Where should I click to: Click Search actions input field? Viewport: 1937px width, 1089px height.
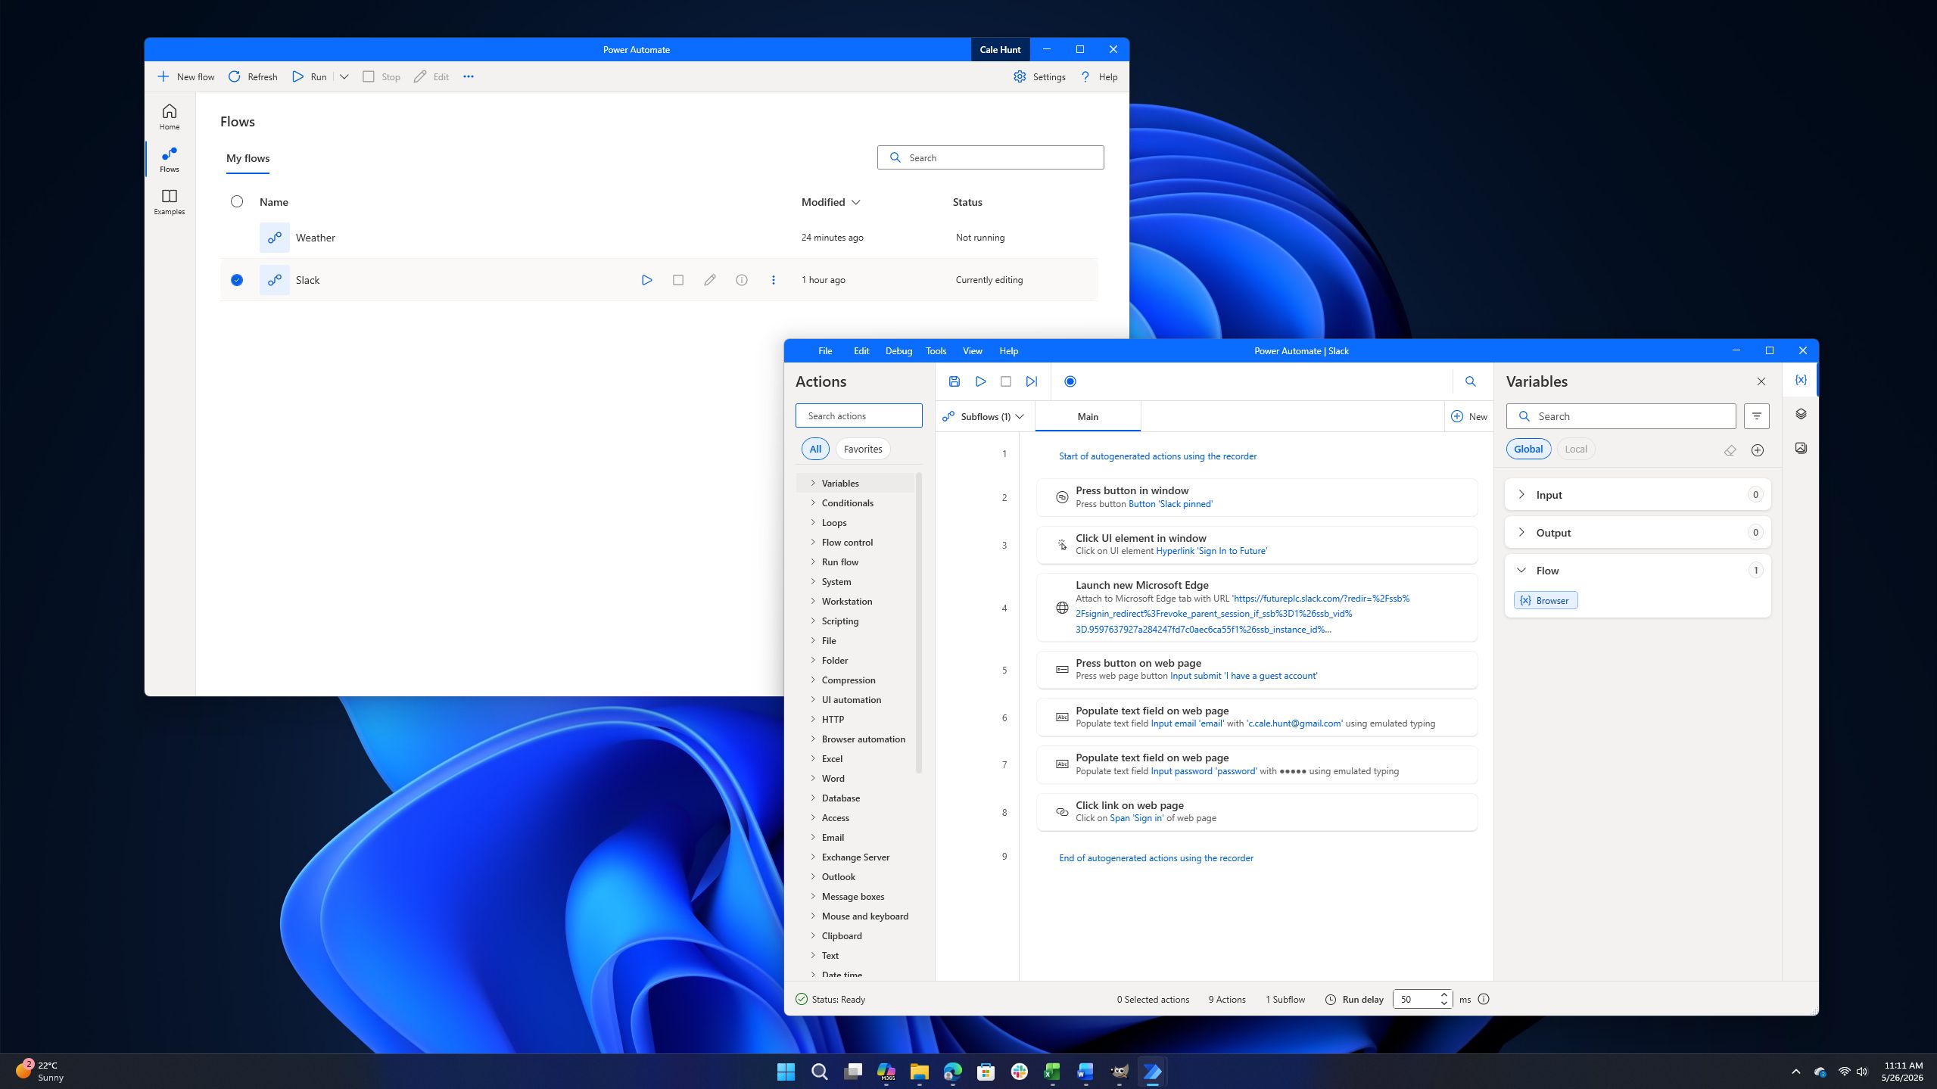point(858,415)
